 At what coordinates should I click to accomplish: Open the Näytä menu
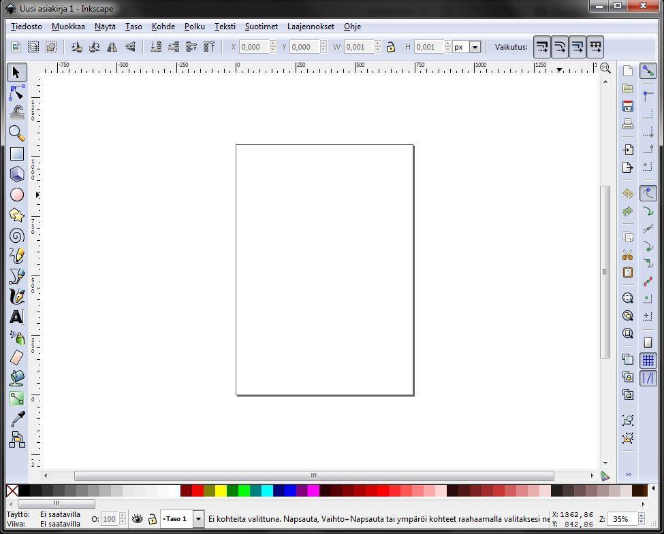(105, 27)
